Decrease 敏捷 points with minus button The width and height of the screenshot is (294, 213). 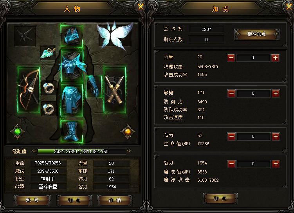231,93
